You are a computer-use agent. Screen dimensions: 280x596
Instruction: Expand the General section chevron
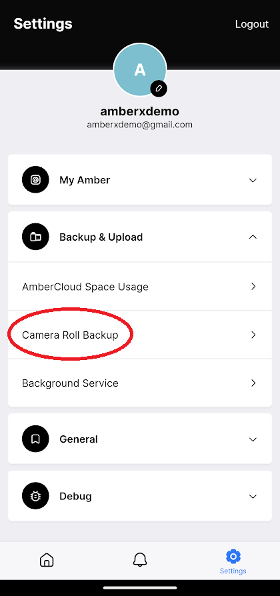pyautogui.click(x=253, y=439)
